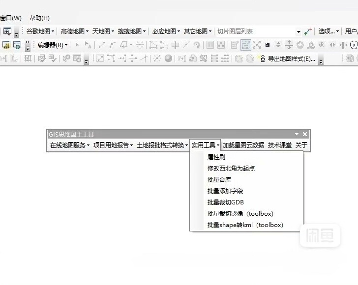This screenshot has height=285, width=358.
Task: Click 技术课堂 button
Action: click(280, 145)
